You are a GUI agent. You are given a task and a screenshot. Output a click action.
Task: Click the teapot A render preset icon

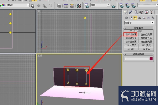(x=121, y=6)
